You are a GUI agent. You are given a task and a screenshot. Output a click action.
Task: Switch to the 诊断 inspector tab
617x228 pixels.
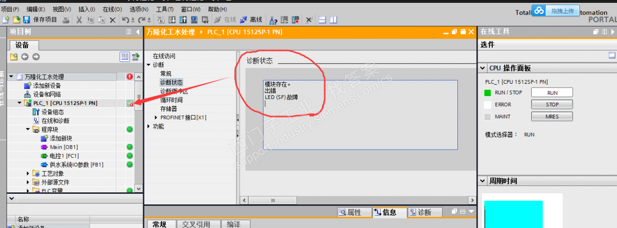pos(425,212)
